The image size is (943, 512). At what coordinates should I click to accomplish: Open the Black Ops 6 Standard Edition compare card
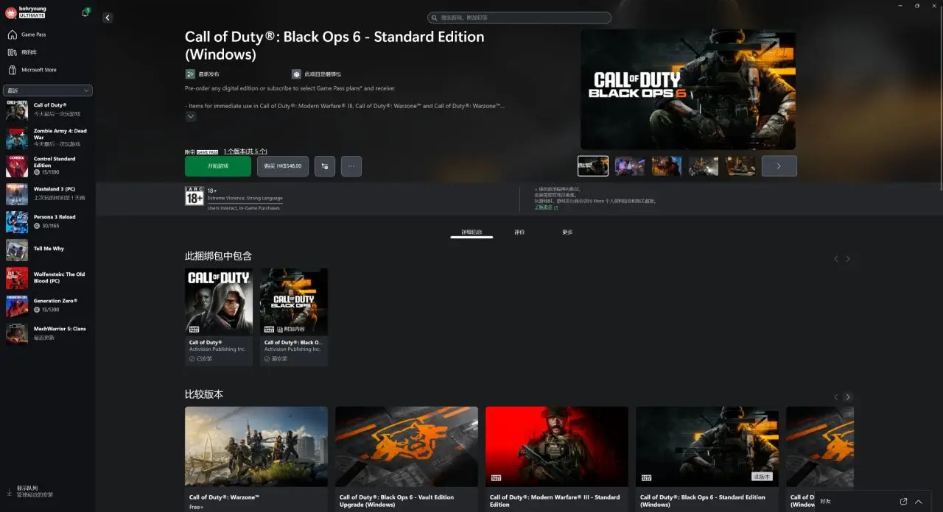pos(707,459)
